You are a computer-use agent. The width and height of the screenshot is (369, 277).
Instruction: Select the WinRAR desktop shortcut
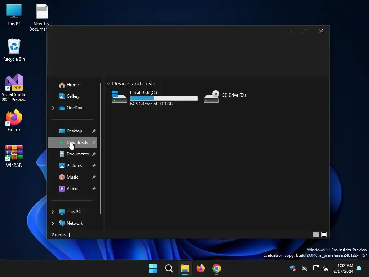point(14,156)
